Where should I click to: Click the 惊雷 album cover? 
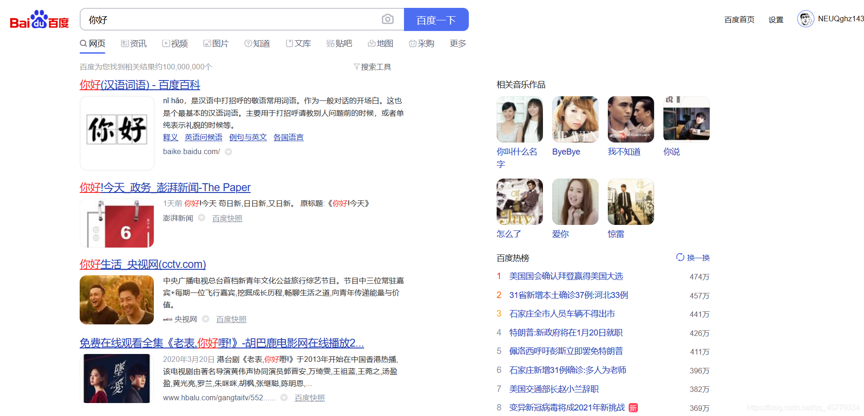click(631, 202)
